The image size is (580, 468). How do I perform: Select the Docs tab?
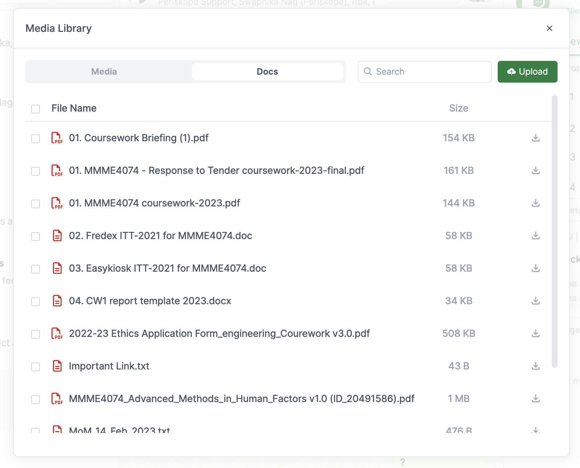click(268, 71)
